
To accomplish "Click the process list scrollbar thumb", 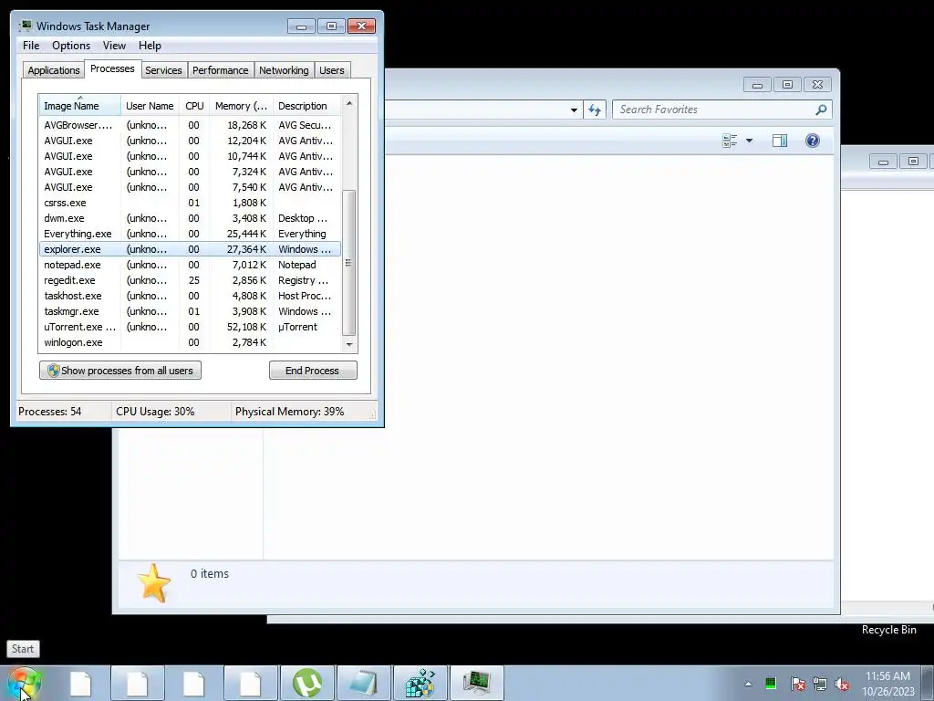I will (x=349, y=263).
